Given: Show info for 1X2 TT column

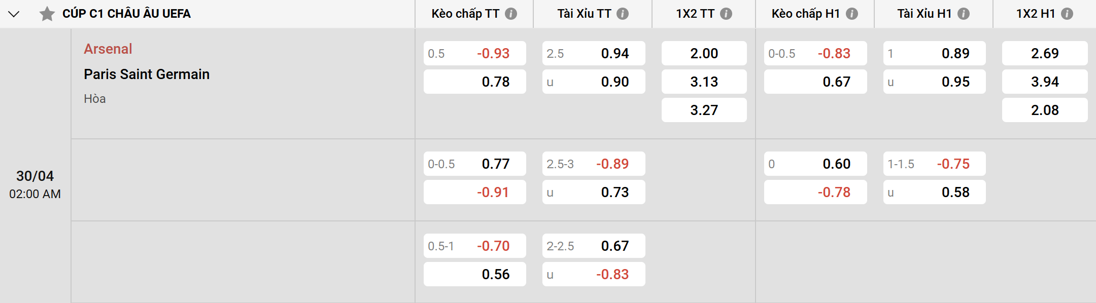Looking at the screenshot, I should click(726, 14).
